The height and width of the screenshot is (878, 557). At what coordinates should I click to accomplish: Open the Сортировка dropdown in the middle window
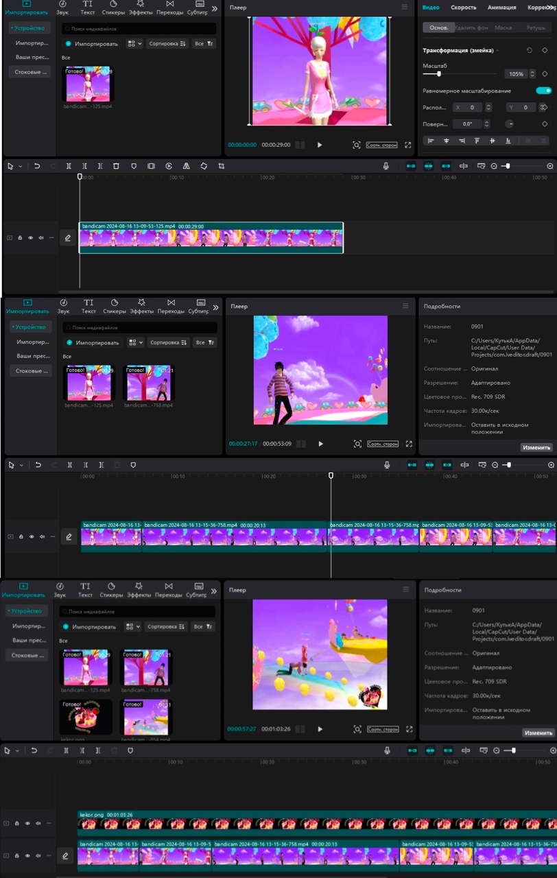click(169, 342)
